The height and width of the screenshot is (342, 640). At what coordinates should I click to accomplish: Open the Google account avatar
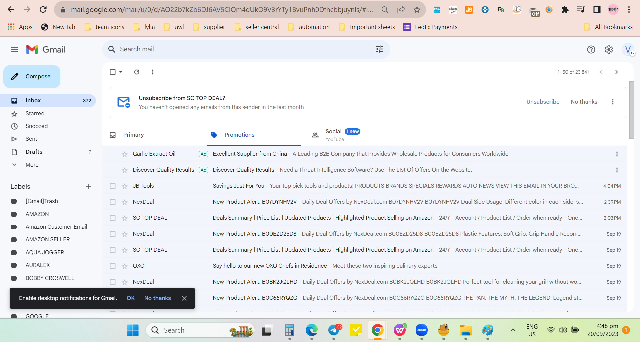pos(628,50)
